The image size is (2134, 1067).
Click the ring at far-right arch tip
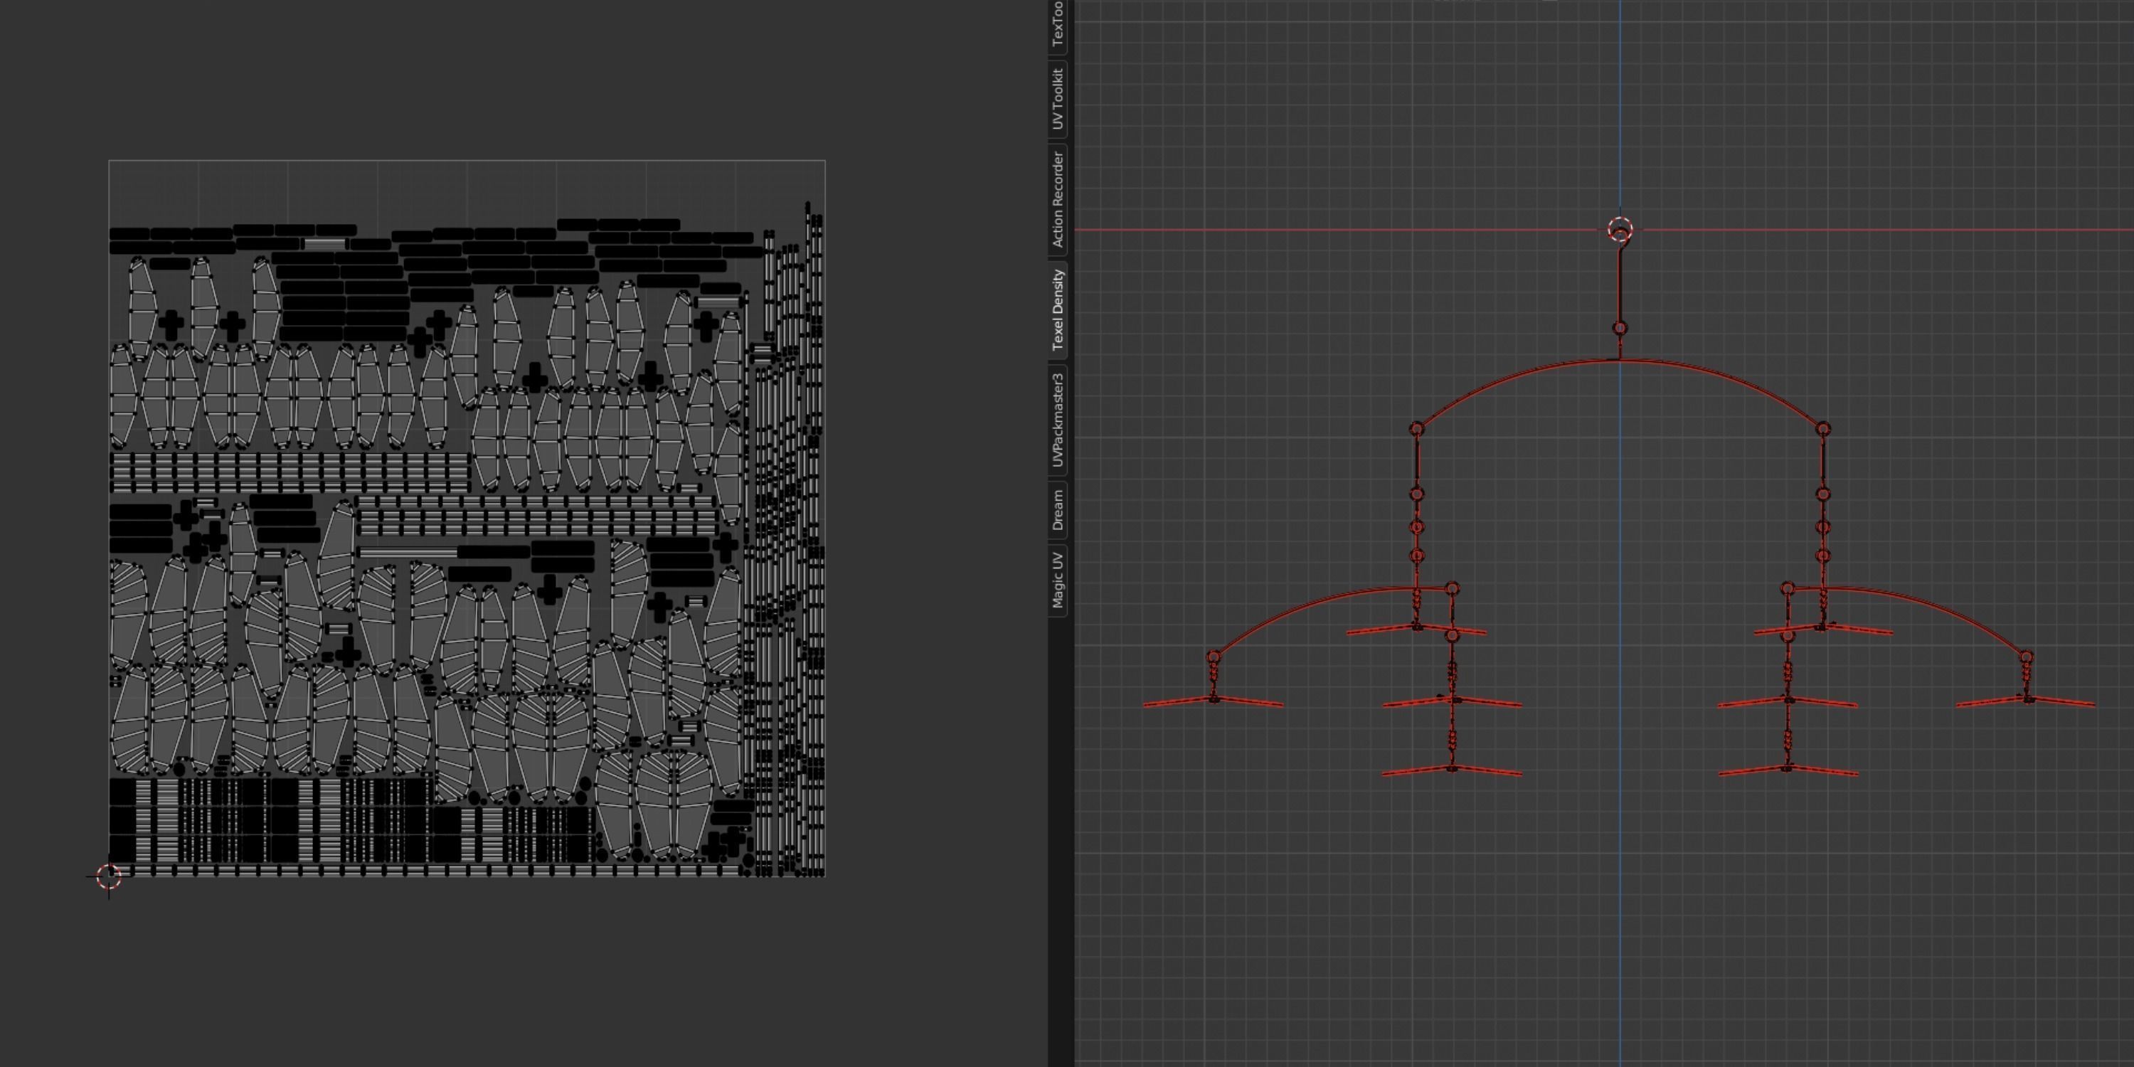(2027, 657)
